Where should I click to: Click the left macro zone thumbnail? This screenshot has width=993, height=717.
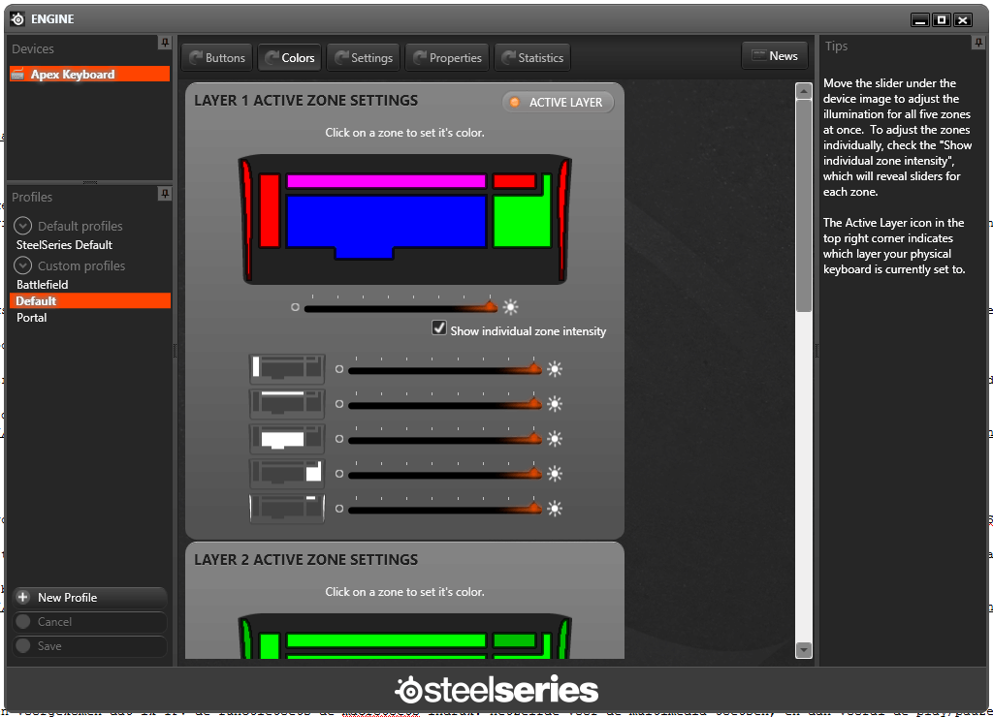287,369
